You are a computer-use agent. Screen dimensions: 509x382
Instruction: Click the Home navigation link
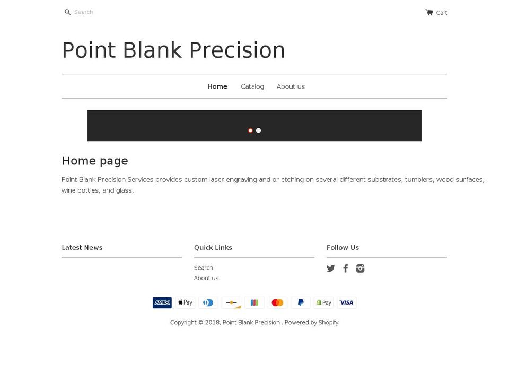click(x=217, y=86)
